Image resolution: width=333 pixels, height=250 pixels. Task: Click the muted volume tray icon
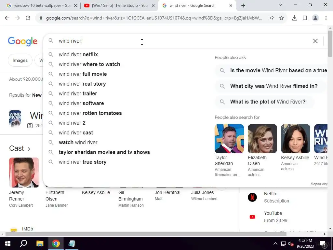pos(291,243)
